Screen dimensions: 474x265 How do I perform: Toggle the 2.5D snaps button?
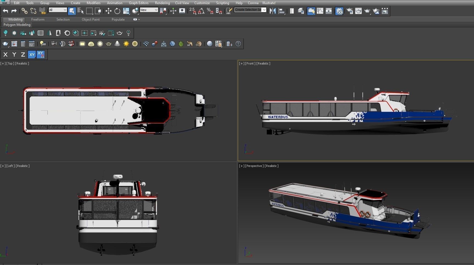(192, 11)
